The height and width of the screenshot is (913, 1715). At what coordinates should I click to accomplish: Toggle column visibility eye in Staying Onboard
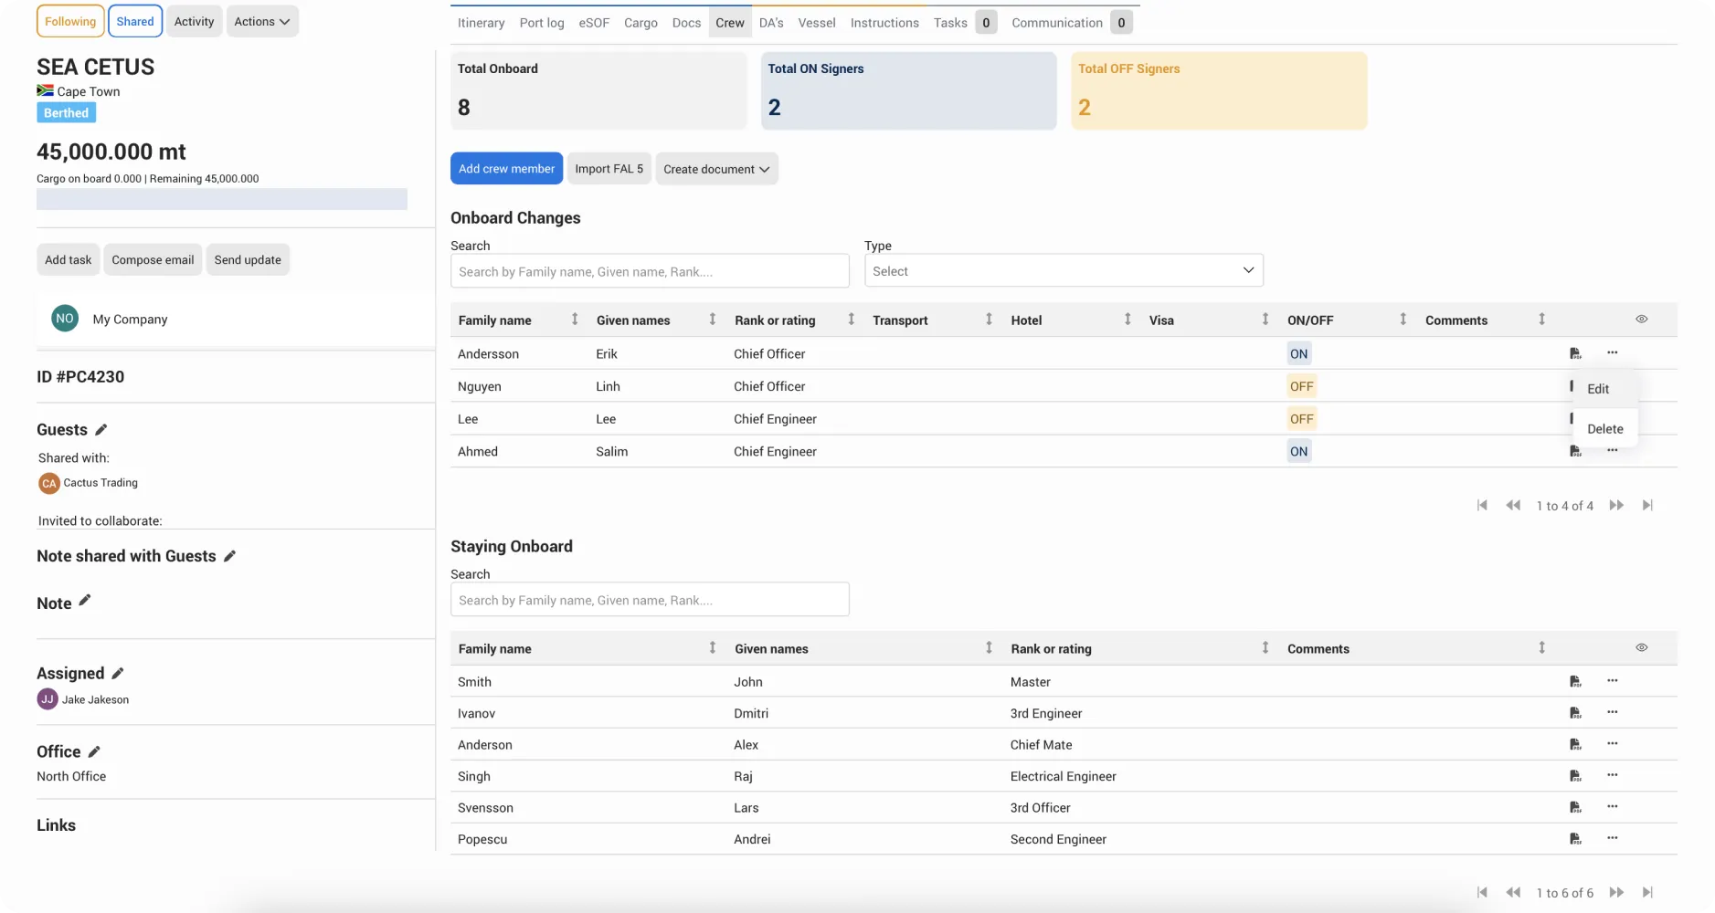[1642, 647]
